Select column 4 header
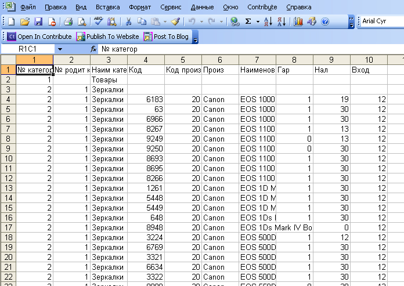This screenshot has width=404, height=286. coord(146,60)
